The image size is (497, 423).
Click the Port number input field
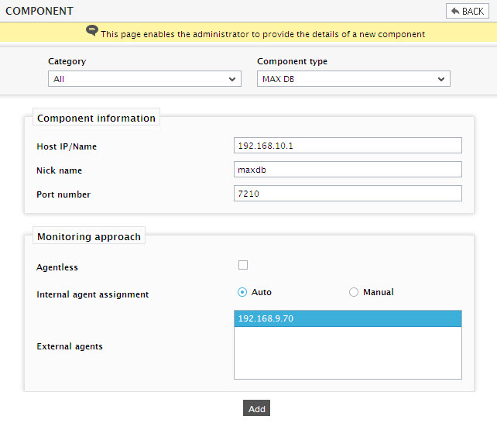click(x=348, y=194)
